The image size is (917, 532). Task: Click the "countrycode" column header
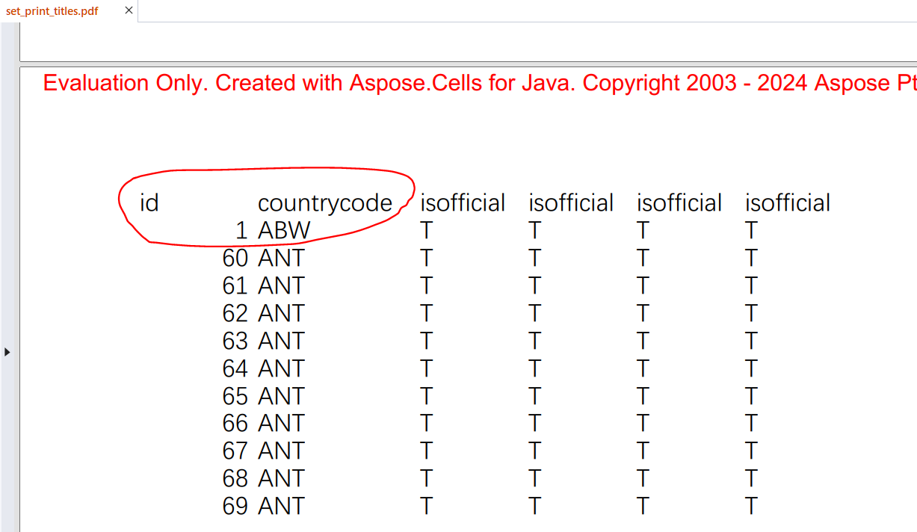(x=324, y=203)
